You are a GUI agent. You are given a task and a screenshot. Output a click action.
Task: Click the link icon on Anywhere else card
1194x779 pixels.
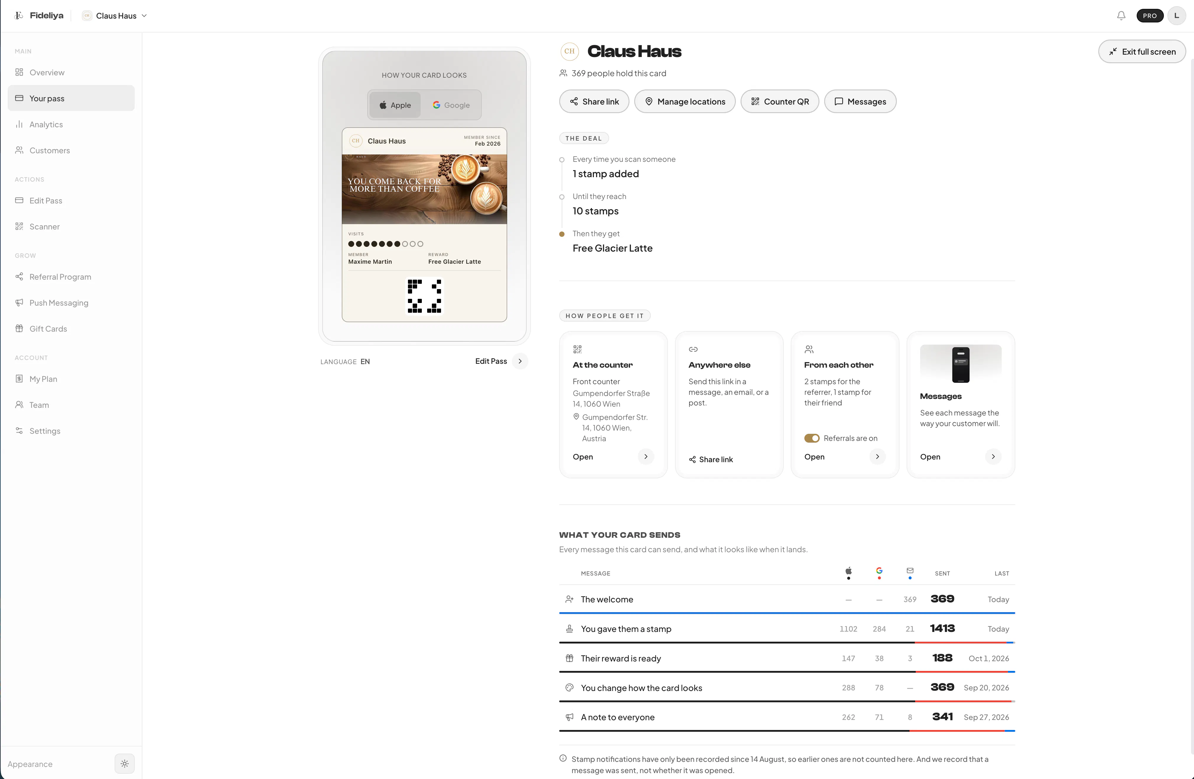[x=693, y=349]
